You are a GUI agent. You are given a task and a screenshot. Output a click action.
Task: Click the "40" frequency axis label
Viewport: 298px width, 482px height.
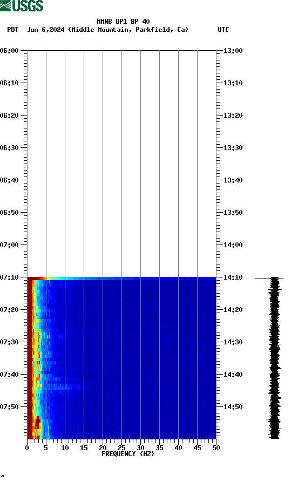coord(178,448)
